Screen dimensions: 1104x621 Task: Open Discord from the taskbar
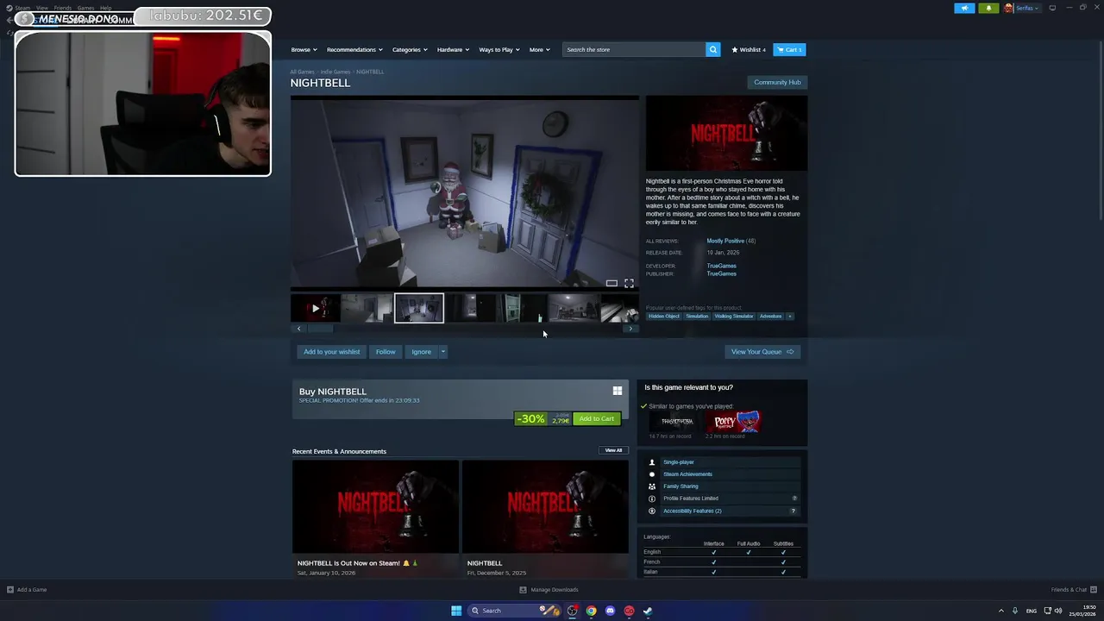610,611
